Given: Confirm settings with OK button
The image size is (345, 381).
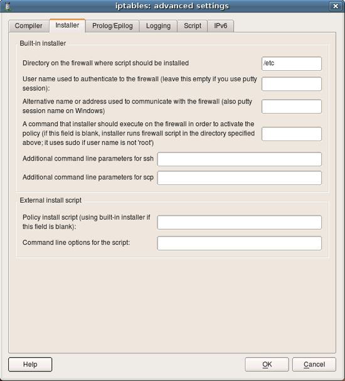Looking at the screenshot, I should (267, 364).
